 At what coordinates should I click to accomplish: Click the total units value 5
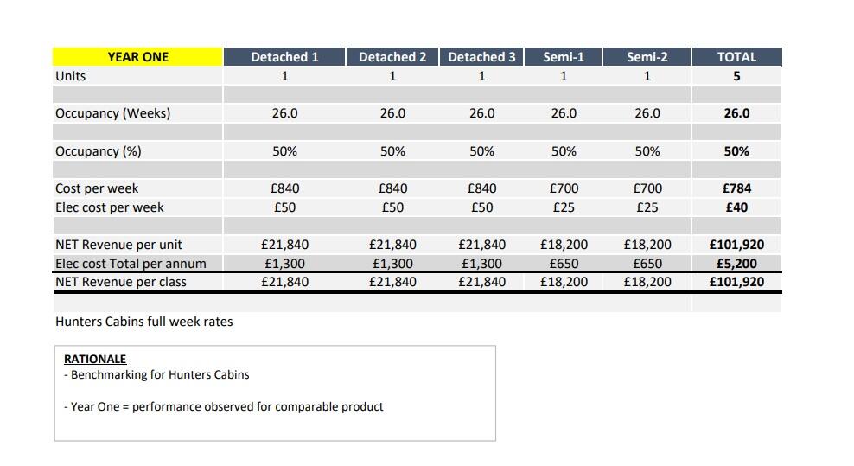[736, 76]
